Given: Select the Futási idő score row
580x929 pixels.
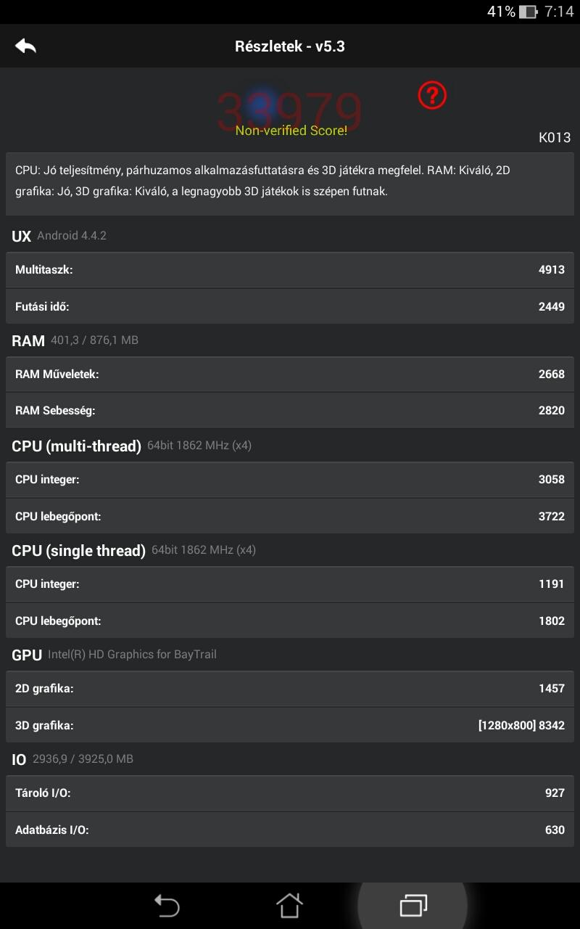Looking at the screenshot, I should [x=290, y=306].
